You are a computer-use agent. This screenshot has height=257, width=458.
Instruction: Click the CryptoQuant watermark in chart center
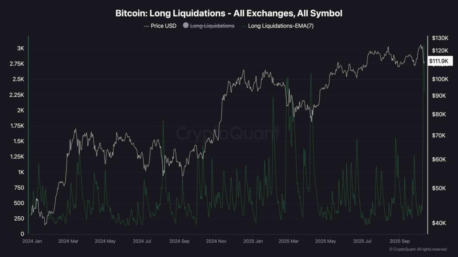pos(229,133)
